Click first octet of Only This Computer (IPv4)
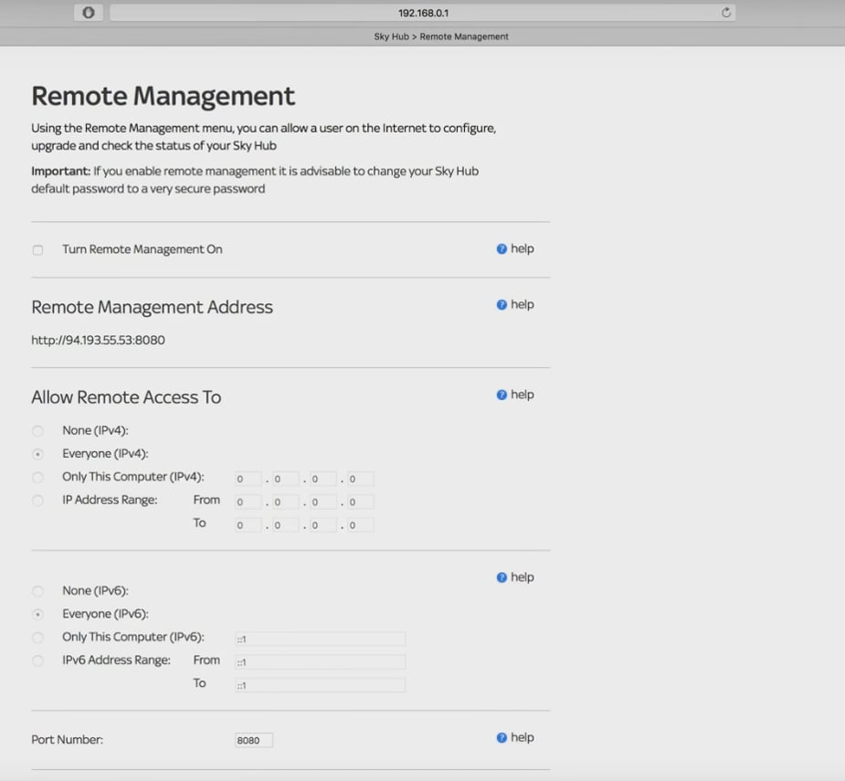 point(248,479)
